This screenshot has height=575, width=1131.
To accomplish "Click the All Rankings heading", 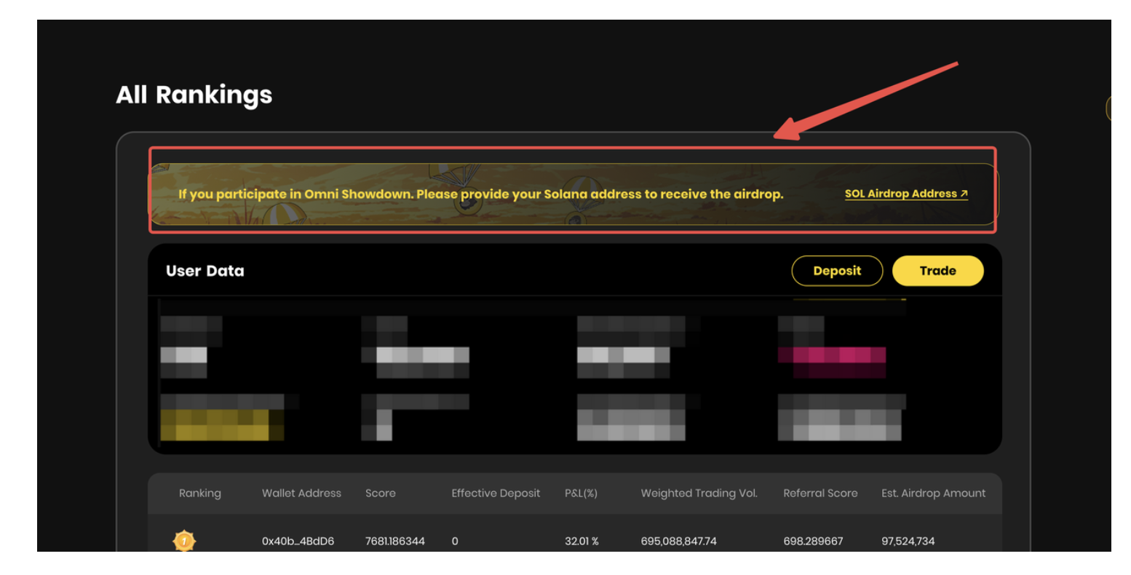I will point(194,95).
